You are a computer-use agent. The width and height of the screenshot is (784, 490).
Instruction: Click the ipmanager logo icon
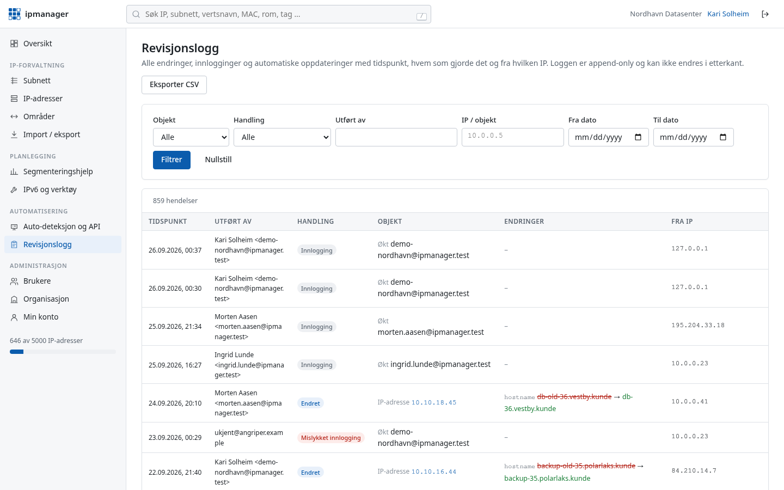pos(15,14)
